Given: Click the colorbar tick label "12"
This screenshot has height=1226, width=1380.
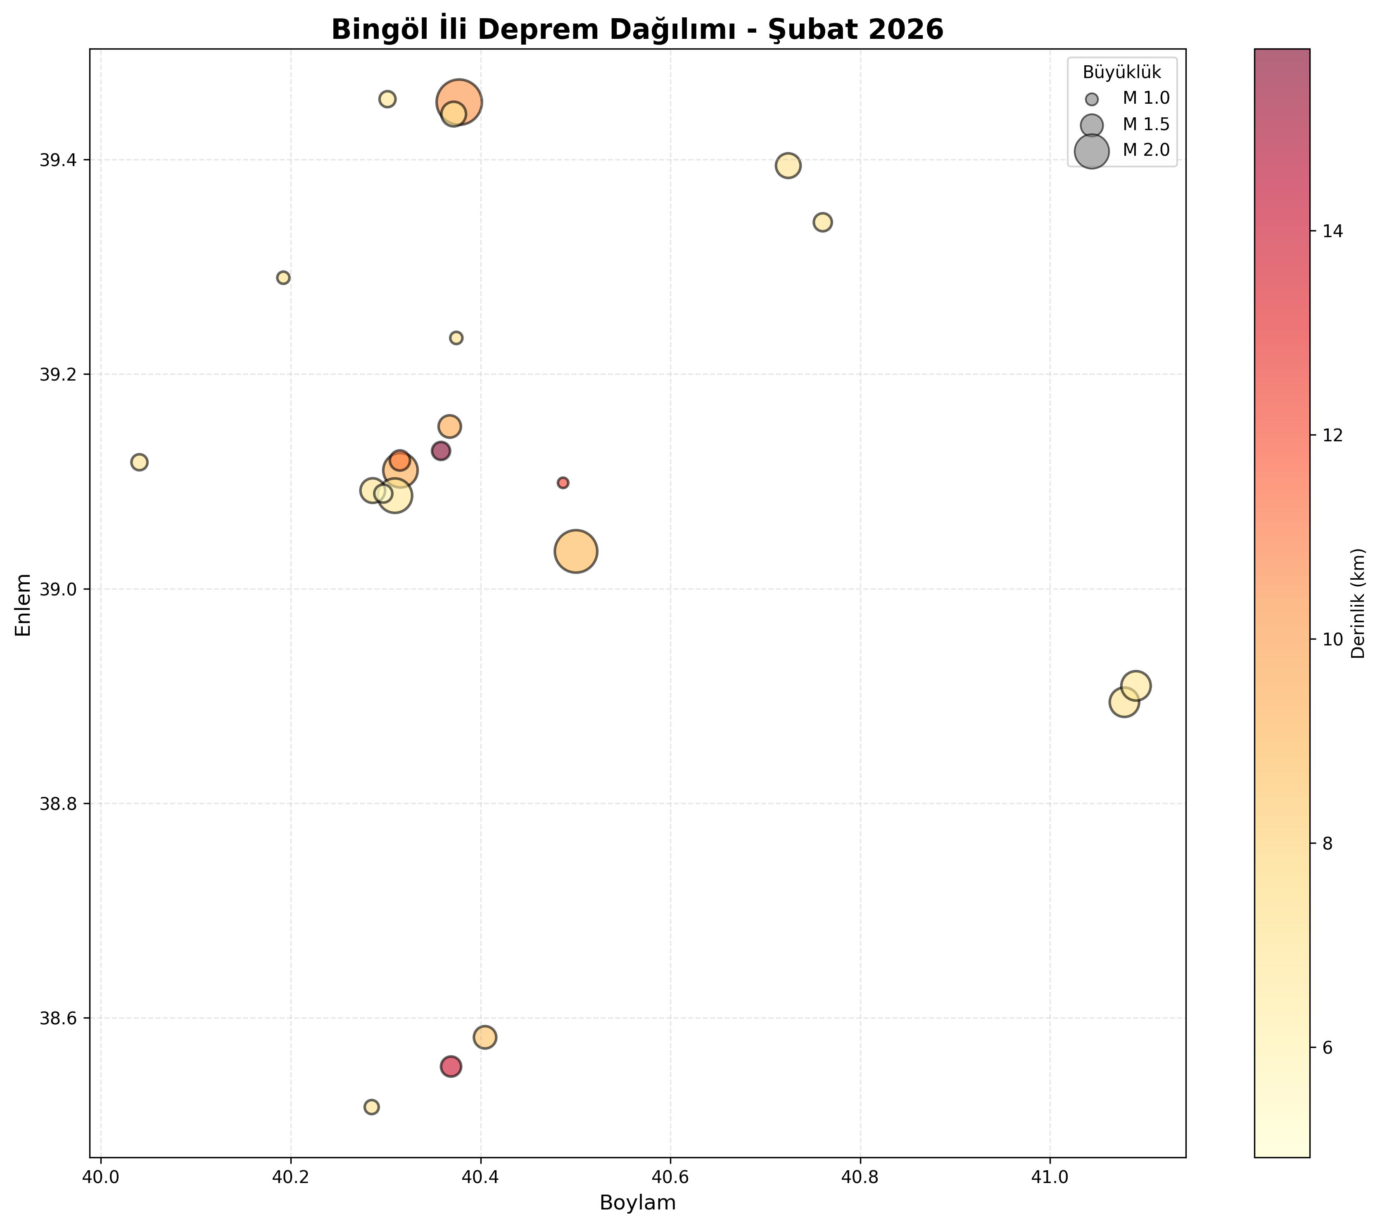Looking at the screenshot, I should click(1333, 435).
